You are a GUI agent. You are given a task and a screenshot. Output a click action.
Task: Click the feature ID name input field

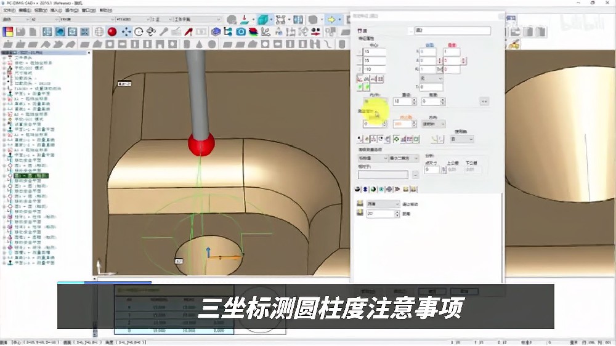point(453,31)
